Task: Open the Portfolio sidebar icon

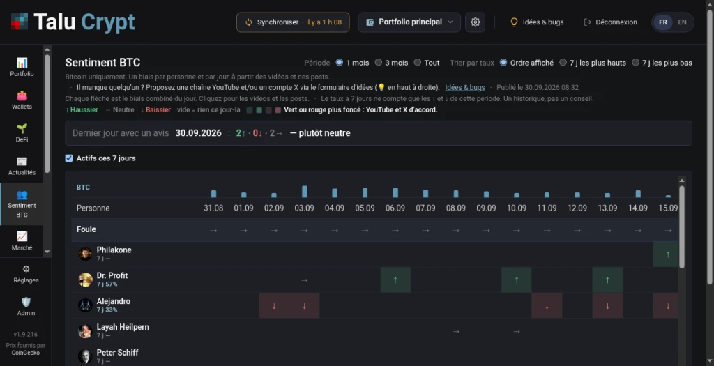Action: [22, 62]
